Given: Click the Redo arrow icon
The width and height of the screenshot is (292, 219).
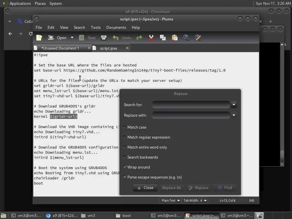Looking at the screenshot, I should [x=139, y=38].
